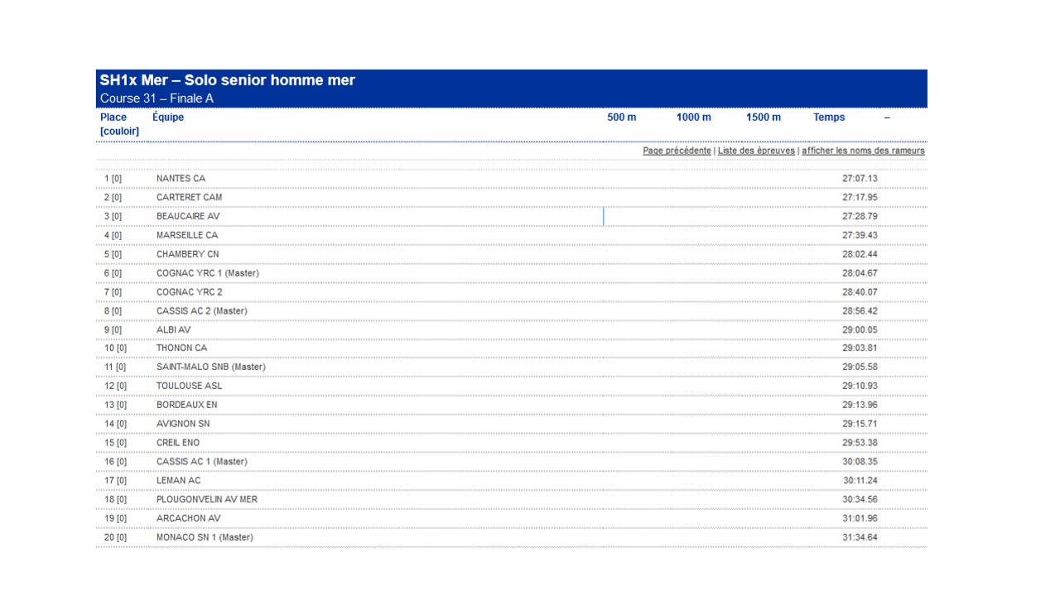Click the time 29:53.38
Image resolution: width=1060 pixels, height=596 pixels.
pos(860,444)
